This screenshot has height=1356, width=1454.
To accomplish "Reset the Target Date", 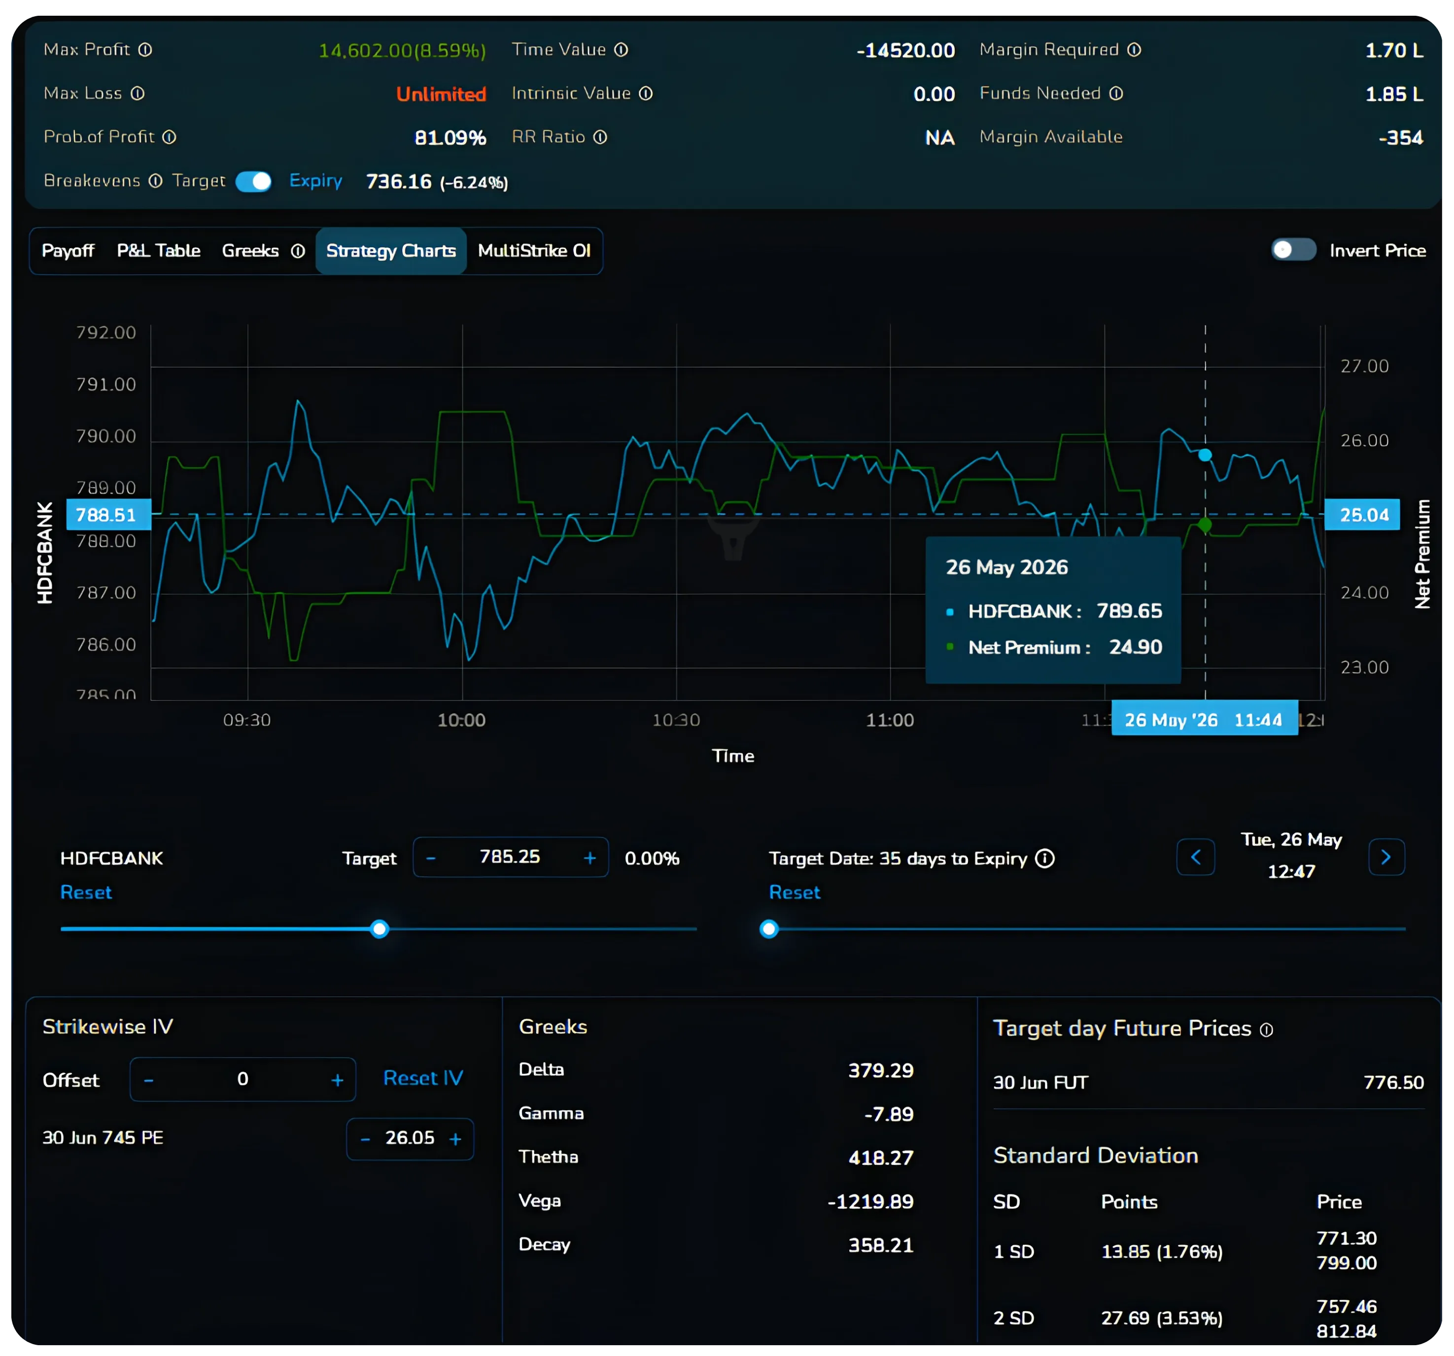I will 795,893.
